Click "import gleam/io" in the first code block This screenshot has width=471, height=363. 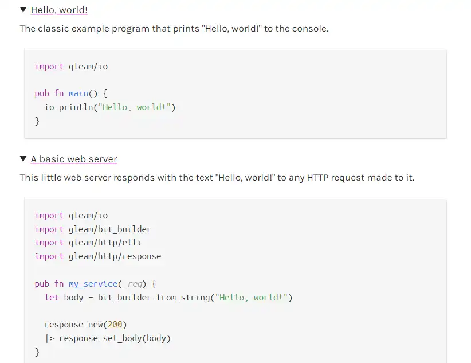[x=71, y=66]
